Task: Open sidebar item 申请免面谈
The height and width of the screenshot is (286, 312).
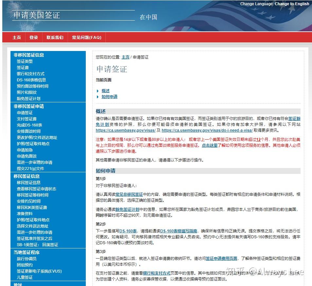Action: coord(27,156)
